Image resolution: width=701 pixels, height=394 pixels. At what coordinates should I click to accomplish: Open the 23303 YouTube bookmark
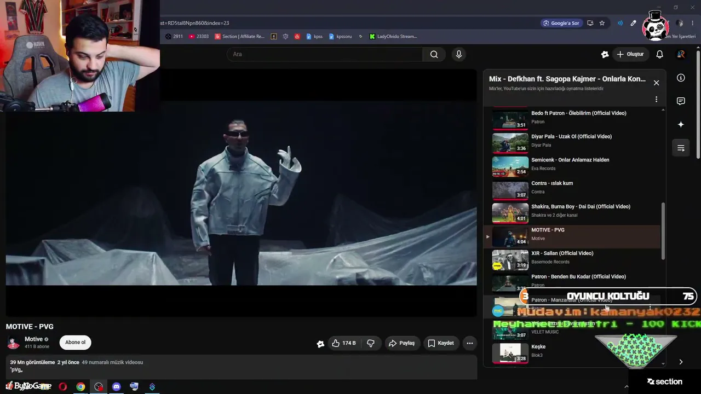(x=198, y=37)
